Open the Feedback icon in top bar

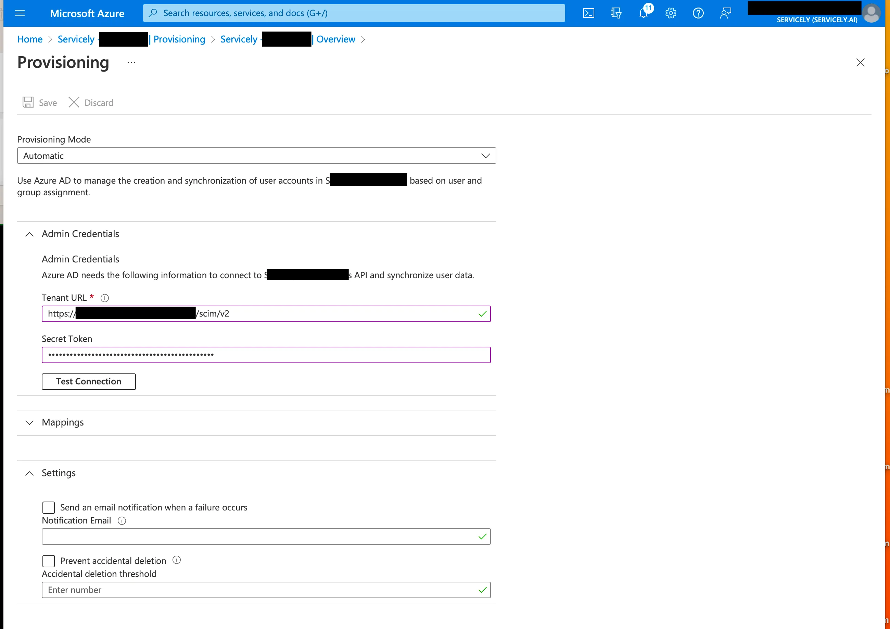tap(726, 13)
